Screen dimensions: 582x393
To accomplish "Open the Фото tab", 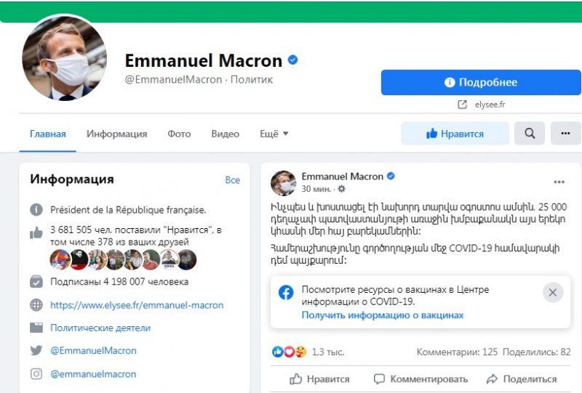I will (x=179, y=134).
